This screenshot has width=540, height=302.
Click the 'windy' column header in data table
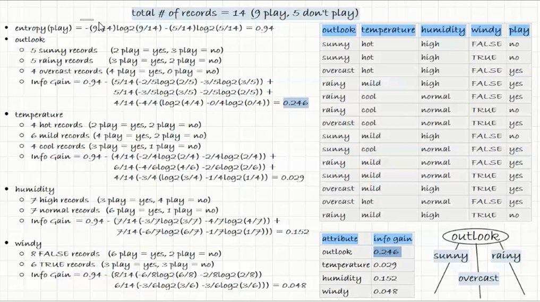point(486,30)
